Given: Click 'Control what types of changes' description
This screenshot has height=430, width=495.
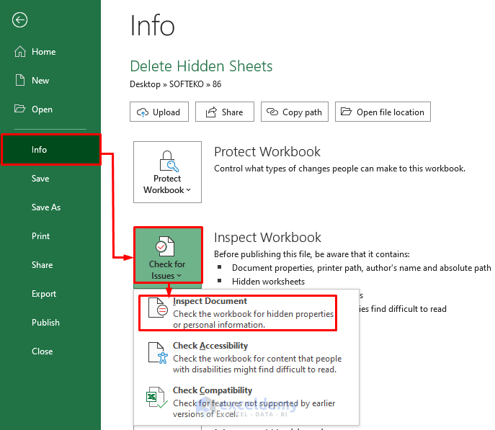Looking at the screenshot, I should (339, 169).
